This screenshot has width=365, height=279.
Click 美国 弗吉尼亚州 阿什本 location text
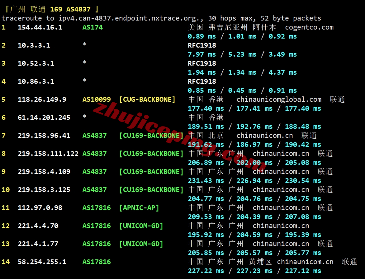coord(232,27)
